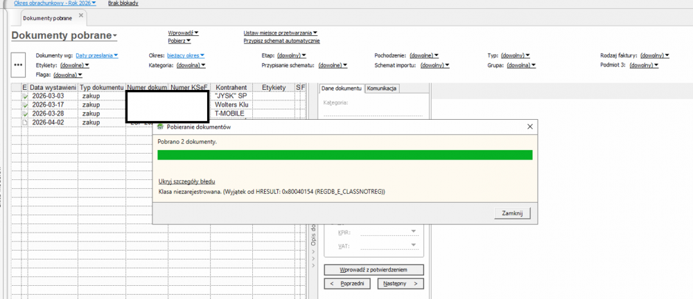This screenshot has width=693, height=299.
Task: Sort by the Typ dokumentu column header
Action: point(102,88)
